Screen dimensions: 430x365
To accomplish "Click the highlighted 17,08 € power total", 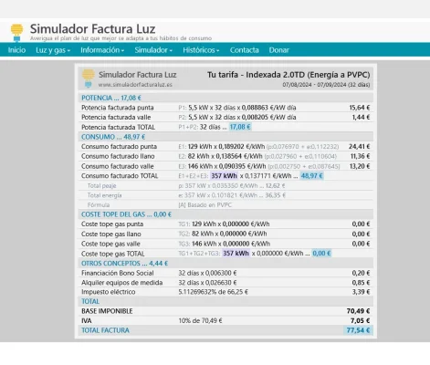I will pyautogui.click(x=240, y=127).
